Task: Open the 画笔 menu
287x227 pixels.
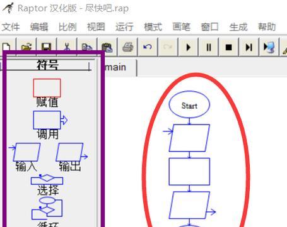Action: tap(182, 27)
